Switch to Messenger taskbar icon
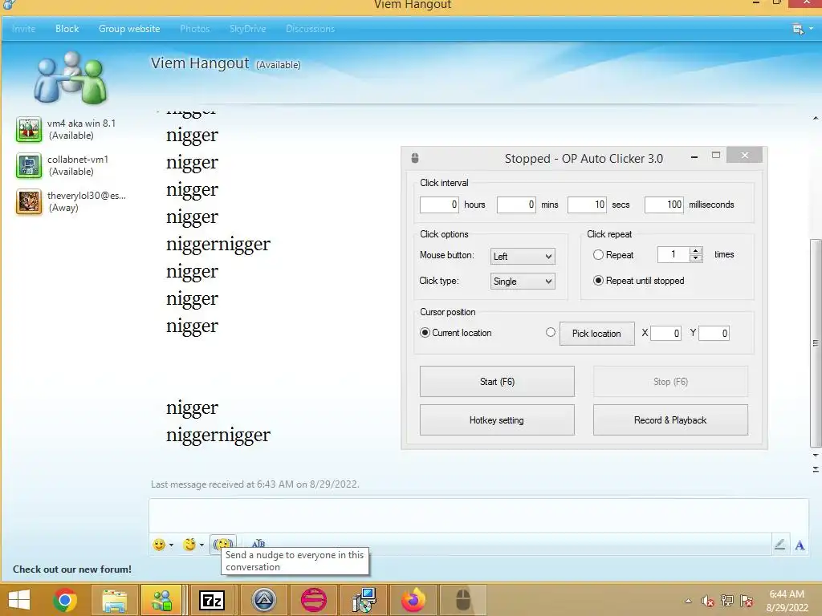This screenshot has height=616, width=822. pos(161,600)
